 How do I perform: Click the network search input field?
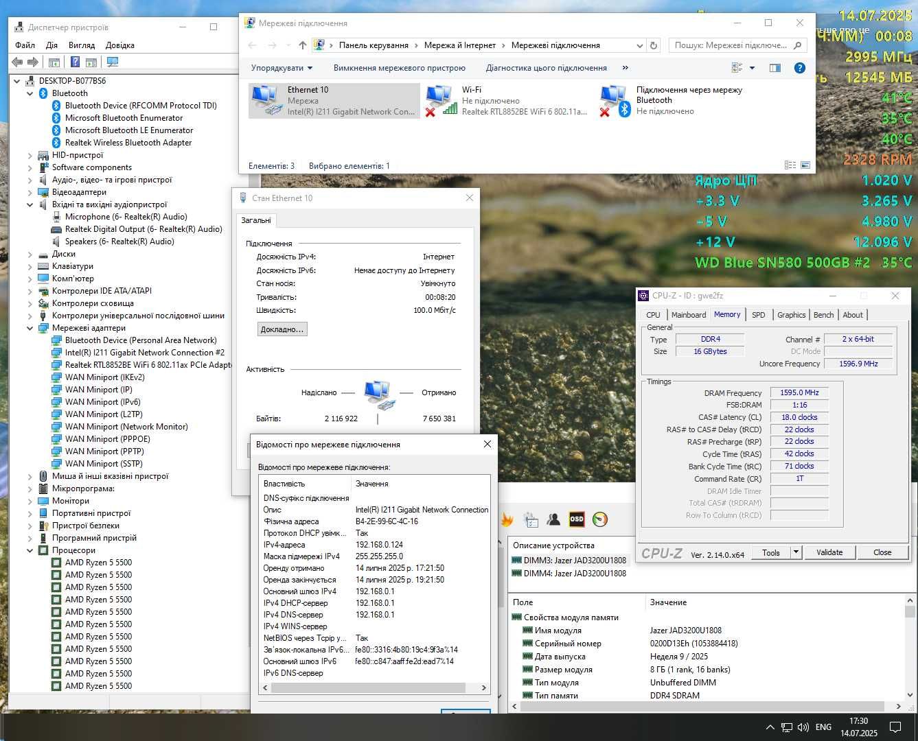[x=731, y=45]
